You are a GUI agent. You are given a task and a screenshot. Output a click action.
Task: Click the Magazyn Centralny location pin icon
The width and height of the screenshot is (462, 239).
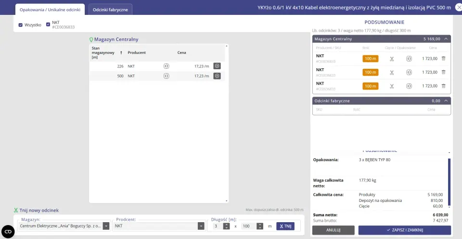pos(91,39)
